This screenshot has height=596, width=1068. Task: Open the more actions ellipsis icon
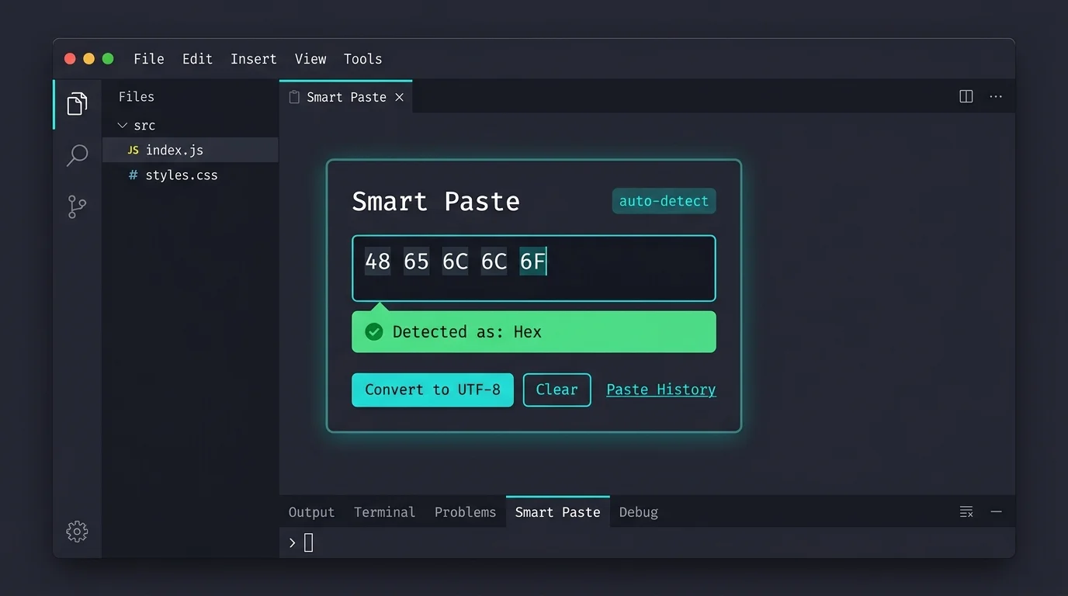click(997, 96)
